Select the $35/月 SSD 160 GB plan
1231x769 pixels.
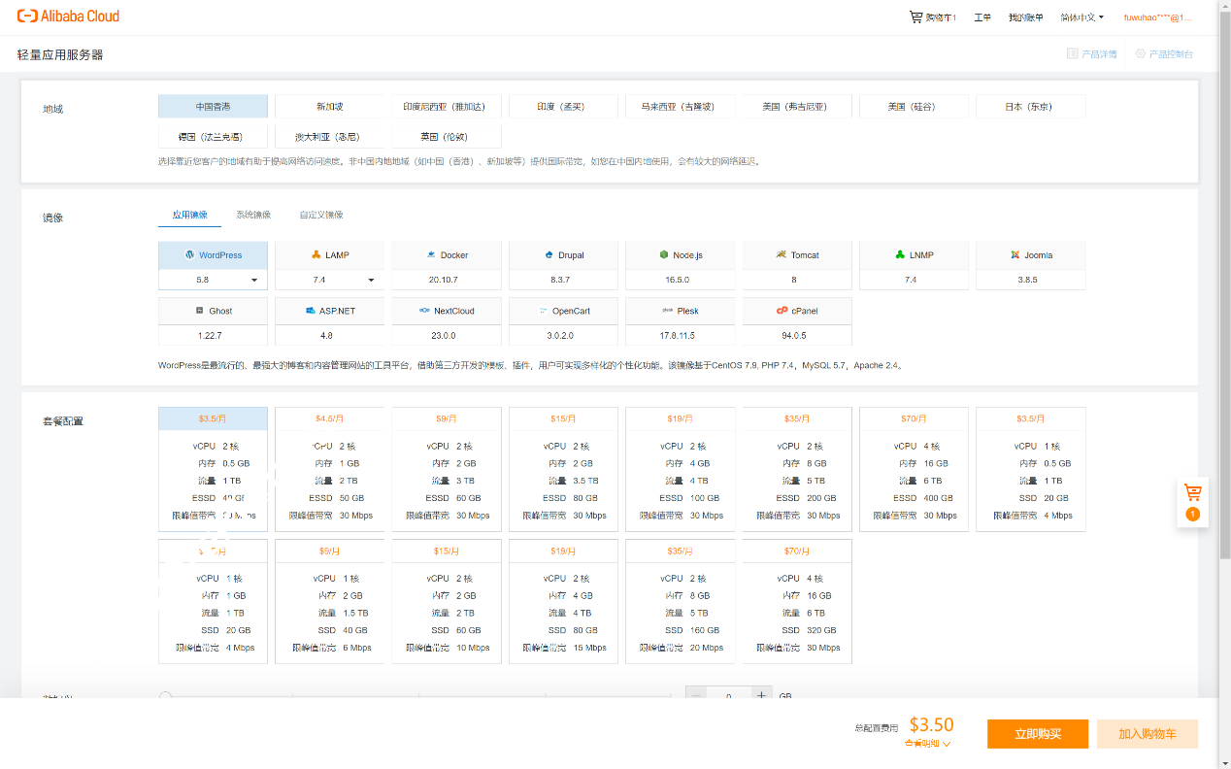[x=681, y=602]
